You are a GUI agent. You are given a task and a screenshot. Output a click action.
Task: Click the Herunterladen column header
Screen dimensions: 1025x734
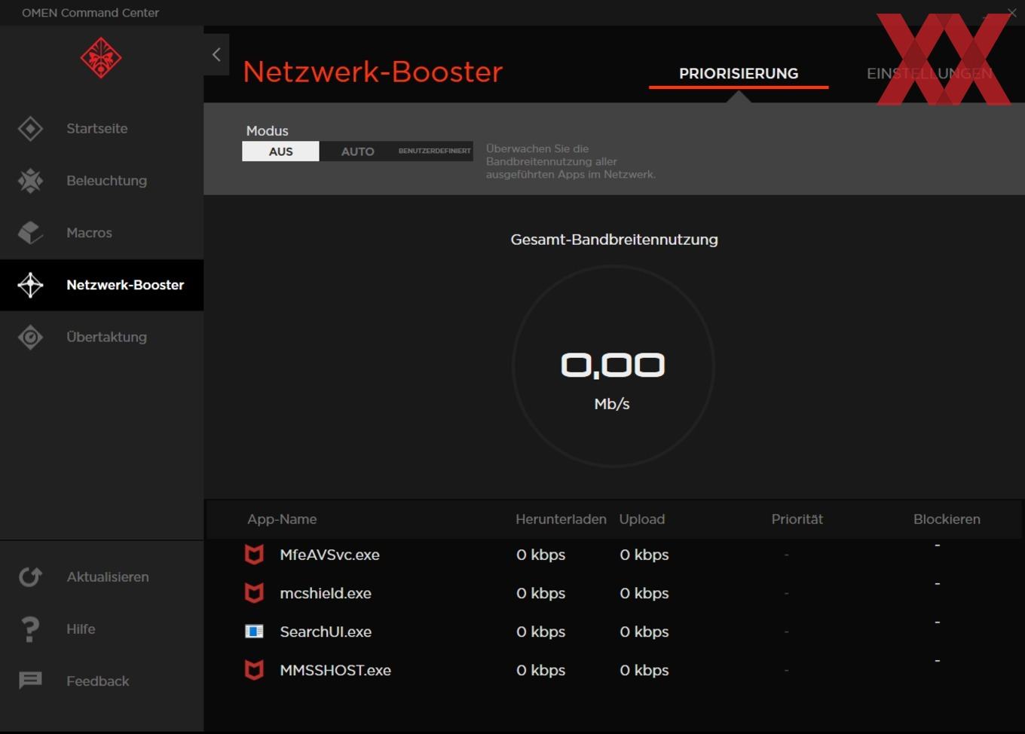pyautogui.click(x=561, y=519)
